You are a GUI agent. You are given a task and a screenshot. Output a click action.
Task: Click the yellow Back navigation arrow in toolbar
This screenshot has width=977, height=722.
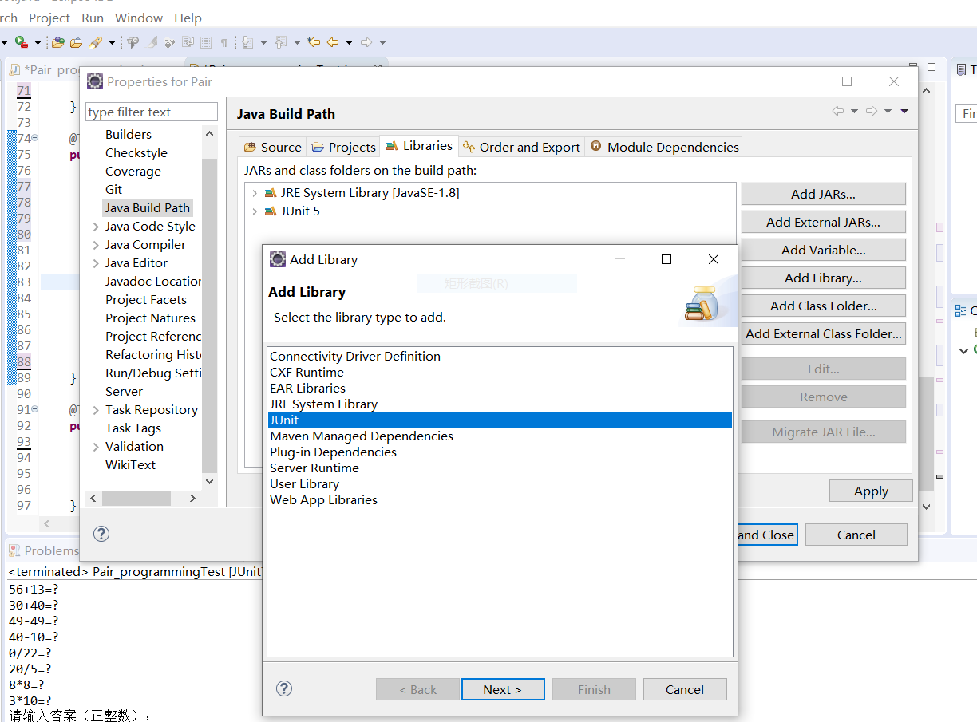(333, 42)
